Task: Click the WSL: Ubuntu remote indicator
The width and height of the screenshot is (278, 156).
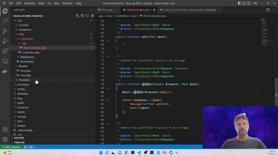Action: click(11, 147)
